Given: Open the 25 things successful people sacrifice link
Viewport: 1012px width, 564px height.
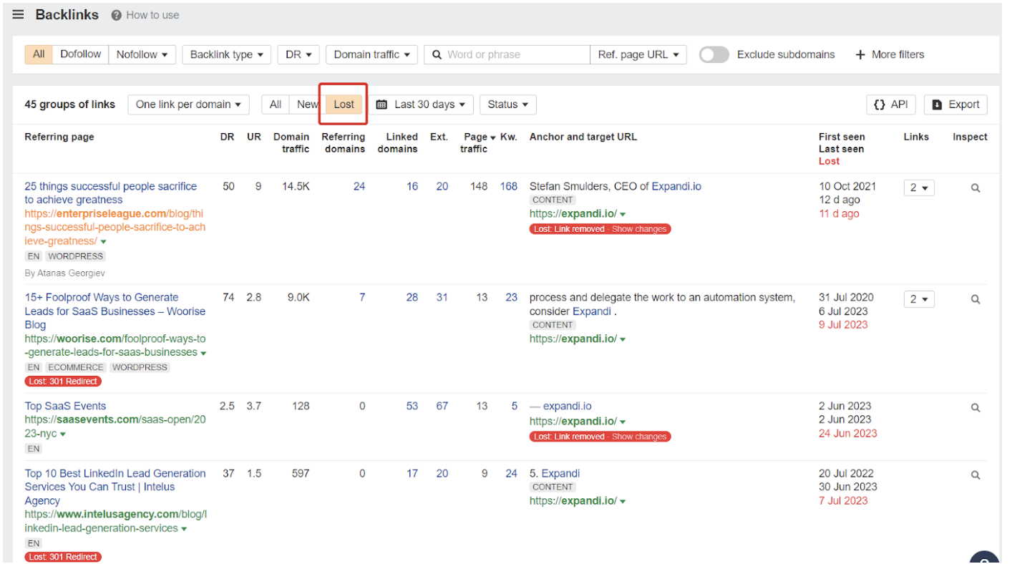Looking at the screenshot, I should pyautogui.click(x=110, y=193).
